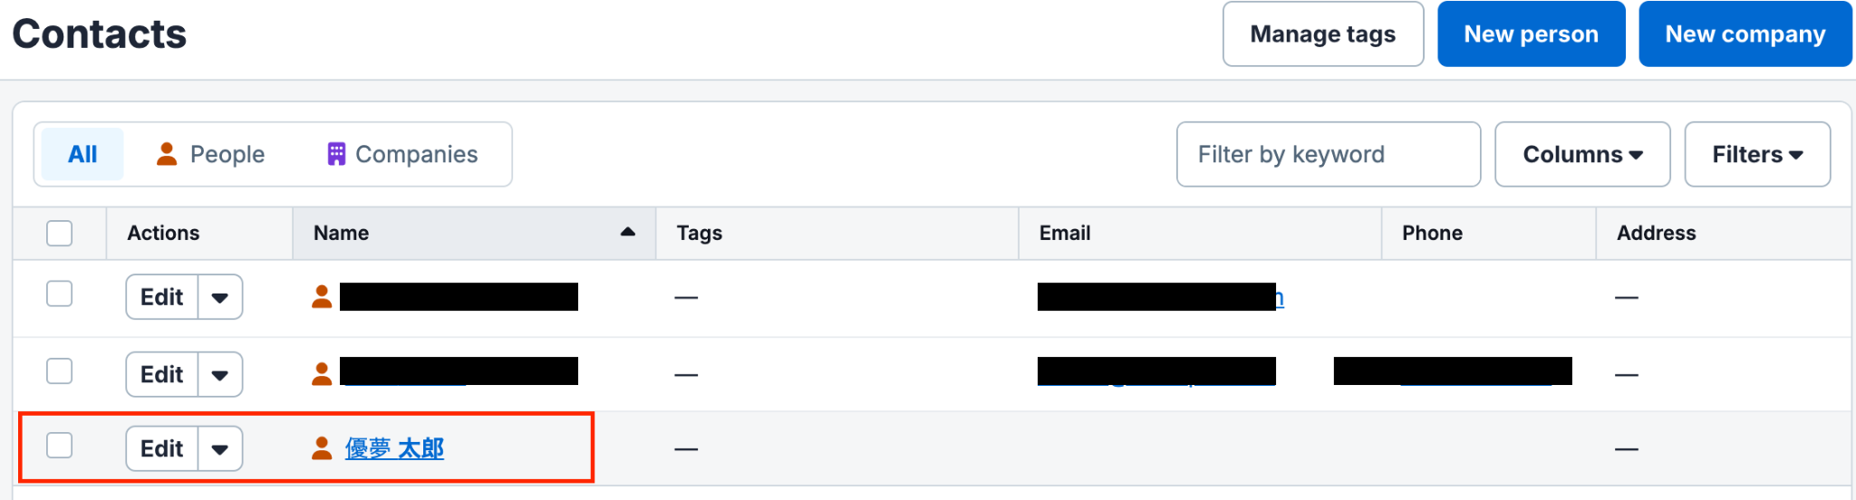Open the 優夢 太郎 contact link

point(394,448)
